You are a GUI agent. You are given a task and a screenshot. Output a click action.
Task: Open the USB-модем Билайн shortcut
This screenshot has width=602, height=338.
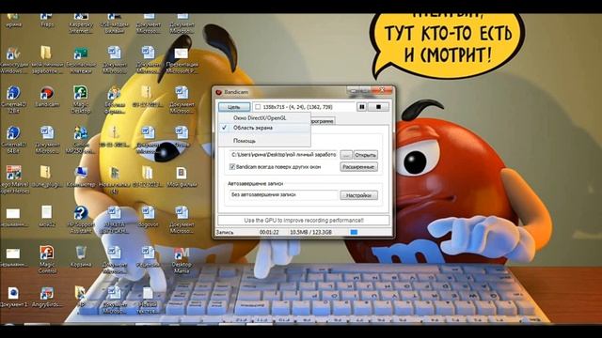(115, 23)
